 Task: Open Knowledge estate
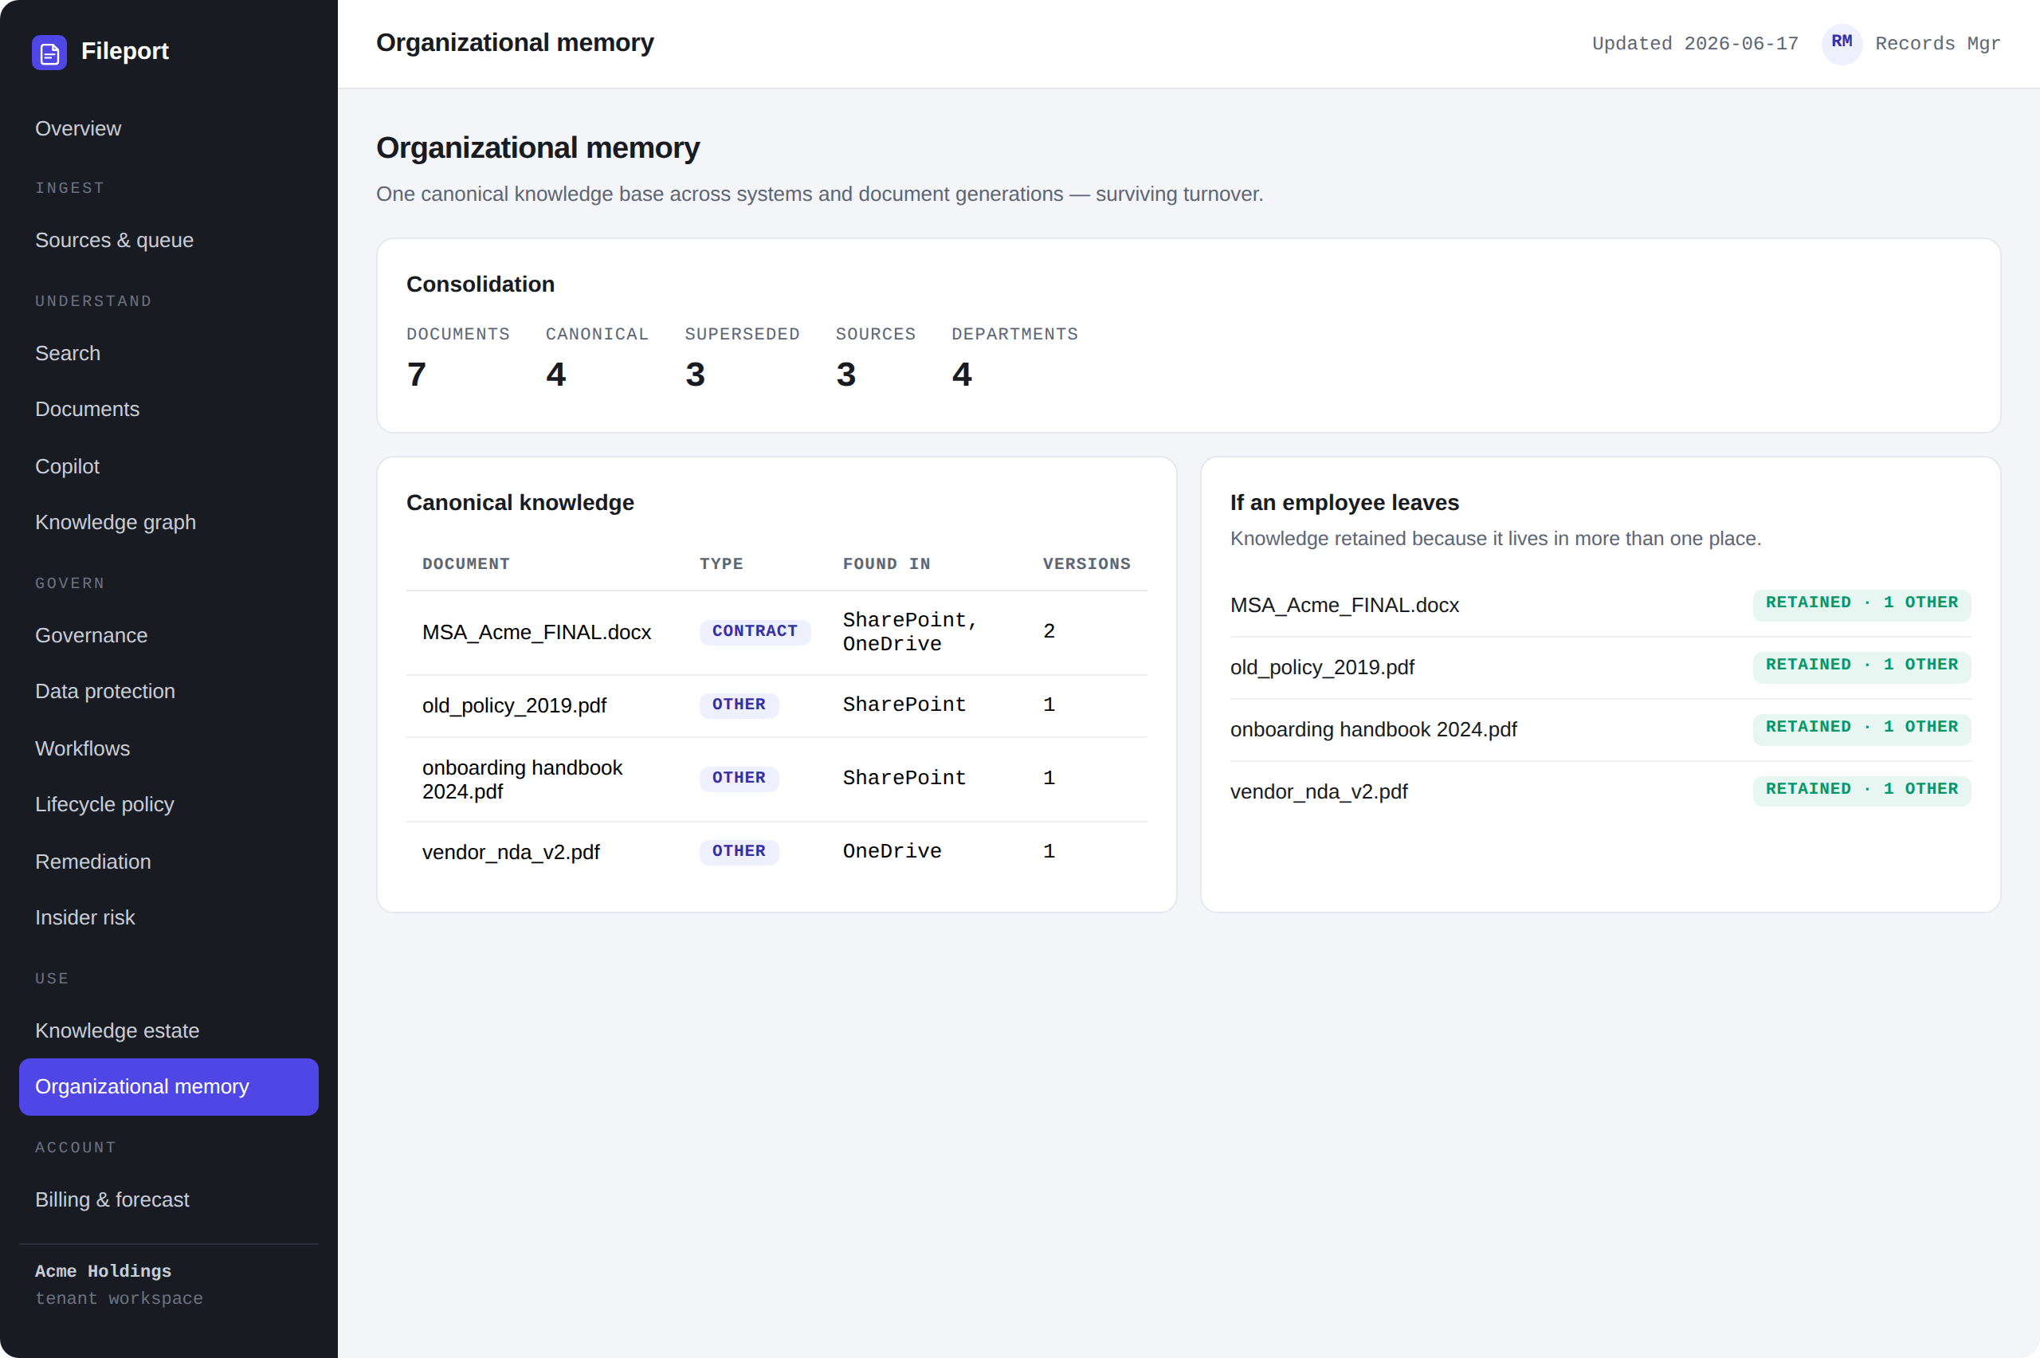(169, 1030)
